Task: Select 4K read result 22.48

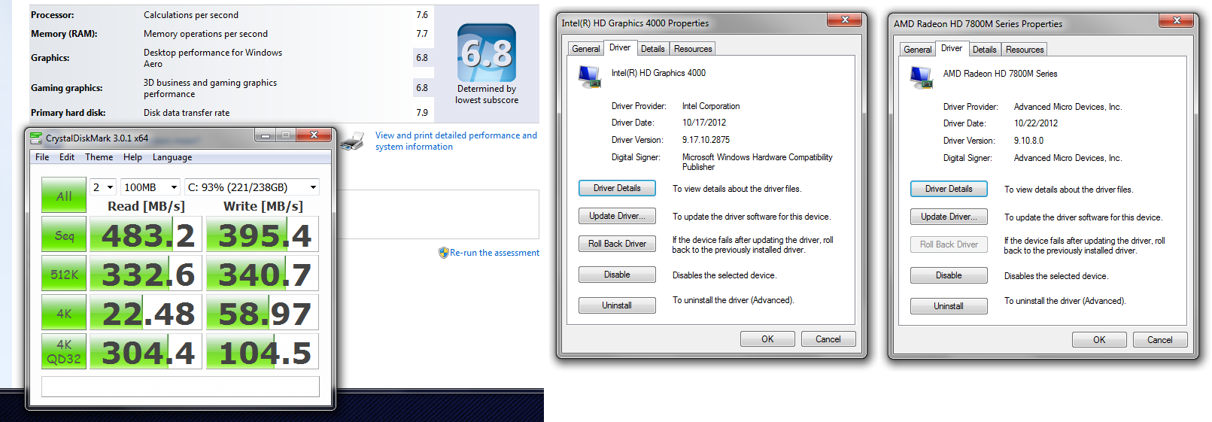Action: point(146,314)
